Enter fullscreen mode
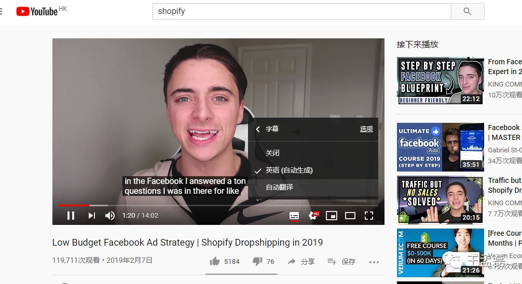522x284 pixels. coord(368,216)
